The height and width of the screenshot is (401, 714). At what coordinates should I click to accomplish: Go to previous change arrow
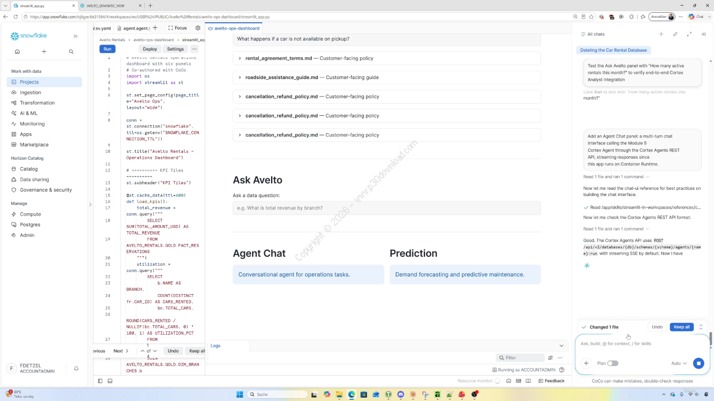click(x=143, y=351)
